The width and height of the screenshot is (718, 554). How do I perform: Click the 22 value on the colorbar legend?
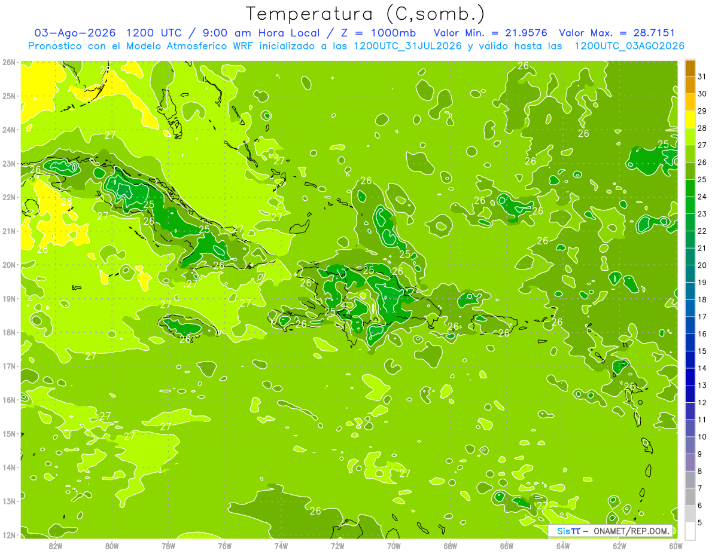[702, 231]
